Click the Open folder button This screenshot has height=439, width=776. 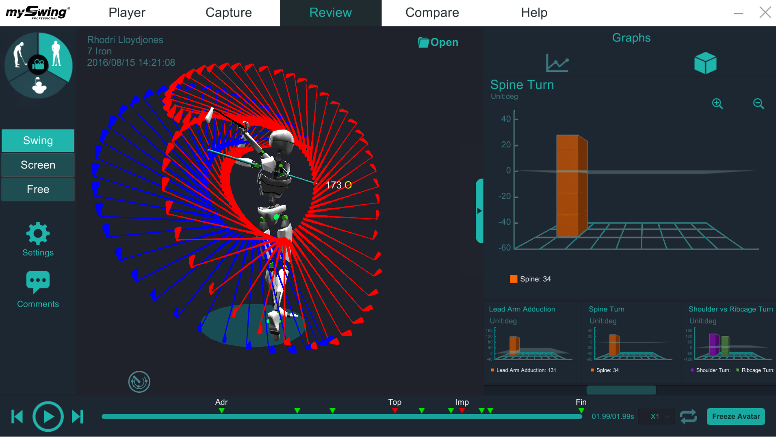[438, 42]
